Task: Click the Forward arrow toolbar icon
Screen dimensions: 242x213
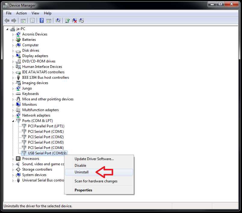Action: pos(14,20)
